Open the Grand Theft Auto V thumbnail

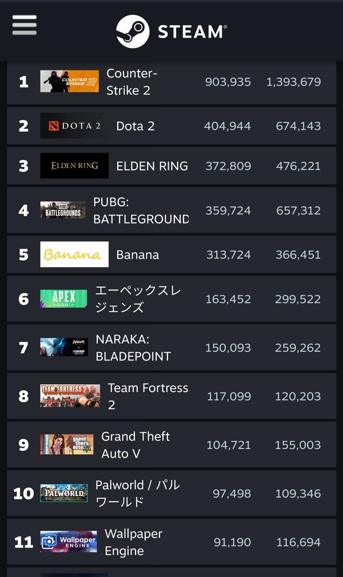(x=66, y=444)
